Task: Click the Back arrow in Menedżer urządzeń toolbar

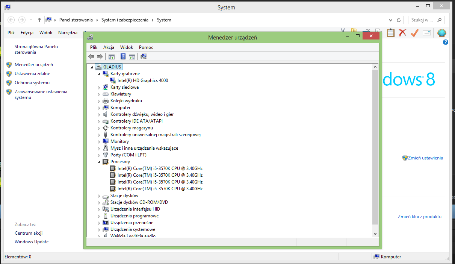Action: tap(91, 56)
